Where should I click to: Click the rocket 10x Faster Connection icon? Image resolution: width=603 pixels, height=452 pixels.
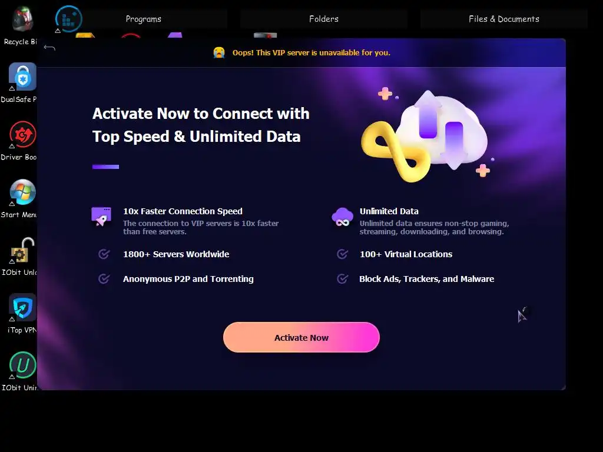pos(101,217)
